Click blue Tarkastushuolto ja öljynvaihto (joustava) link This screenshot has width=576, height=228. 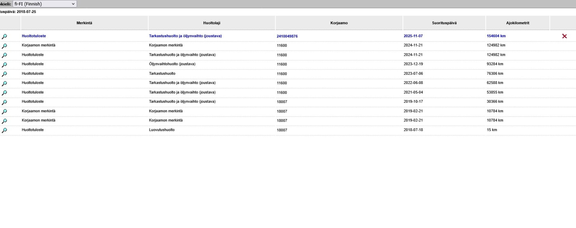[x=185, y=36]
